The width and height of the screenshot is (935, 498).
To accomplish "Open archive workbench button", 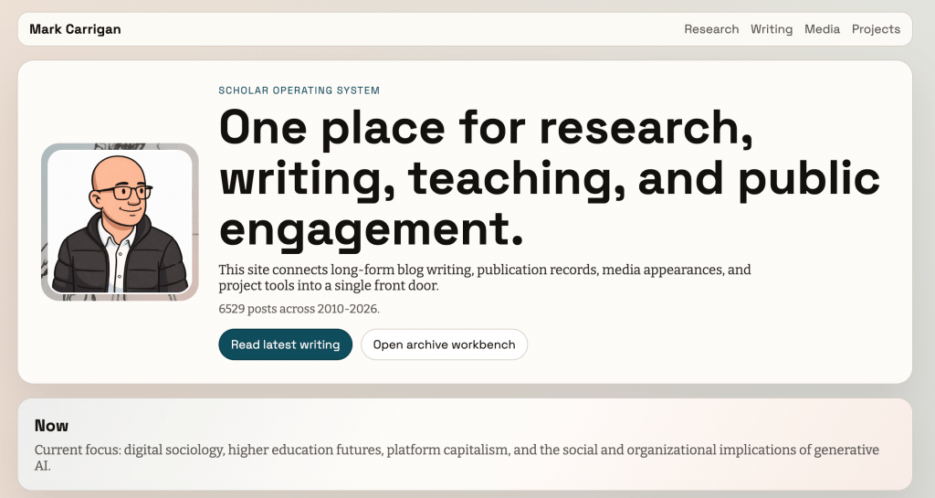I will pos(444,344).
